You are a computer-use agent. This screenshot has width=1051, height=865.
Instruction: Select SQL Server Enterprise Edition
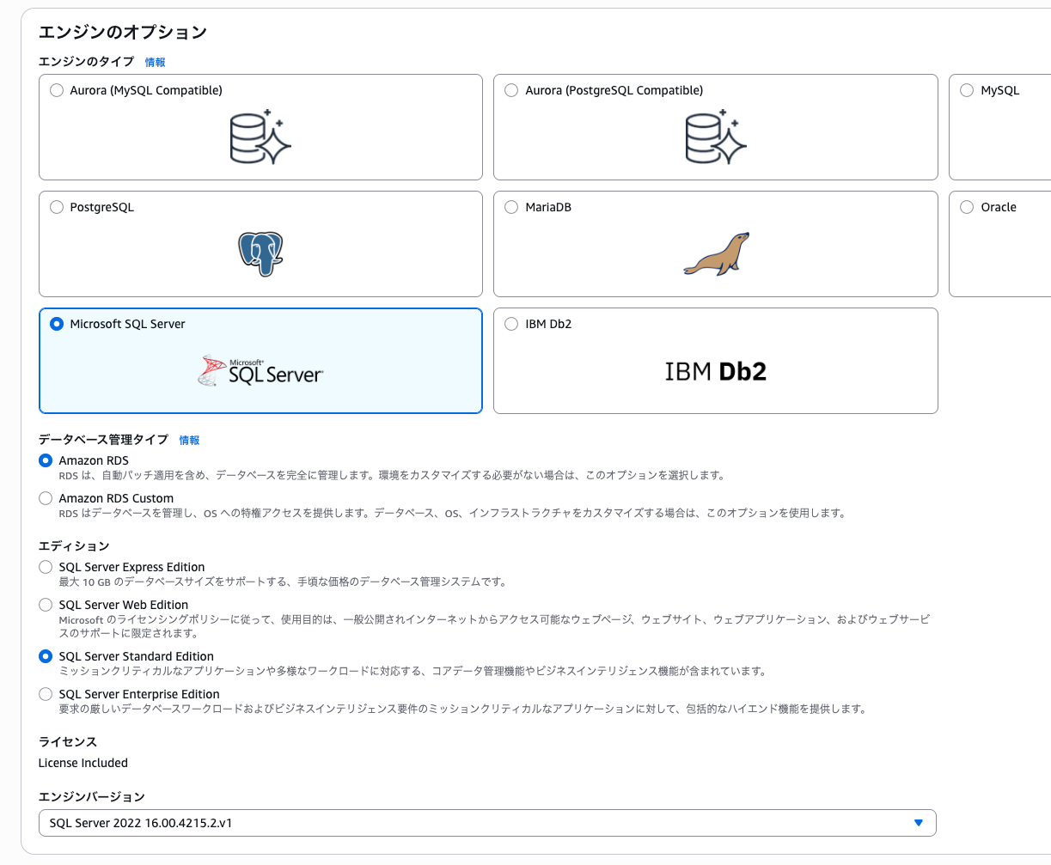[x=46, y=694]
